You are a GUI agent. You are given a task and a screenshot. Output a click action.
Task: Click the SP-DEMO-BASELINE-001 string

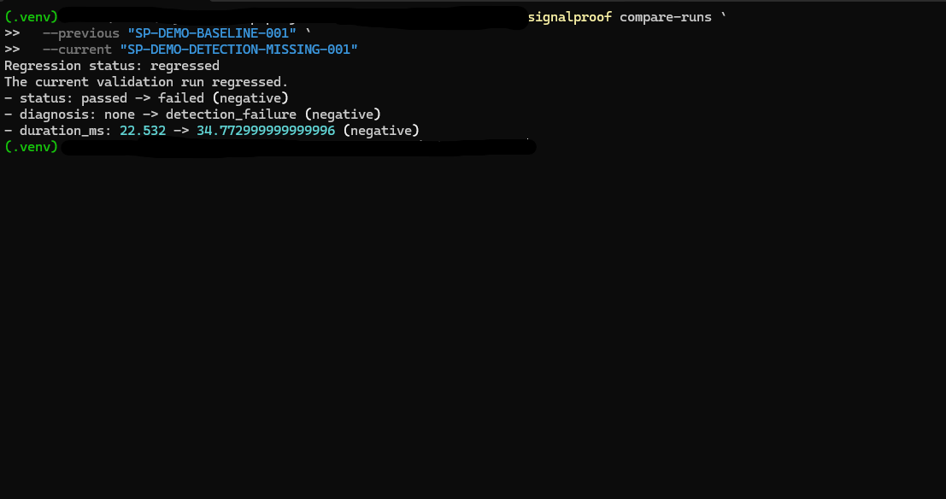(212, 34)
